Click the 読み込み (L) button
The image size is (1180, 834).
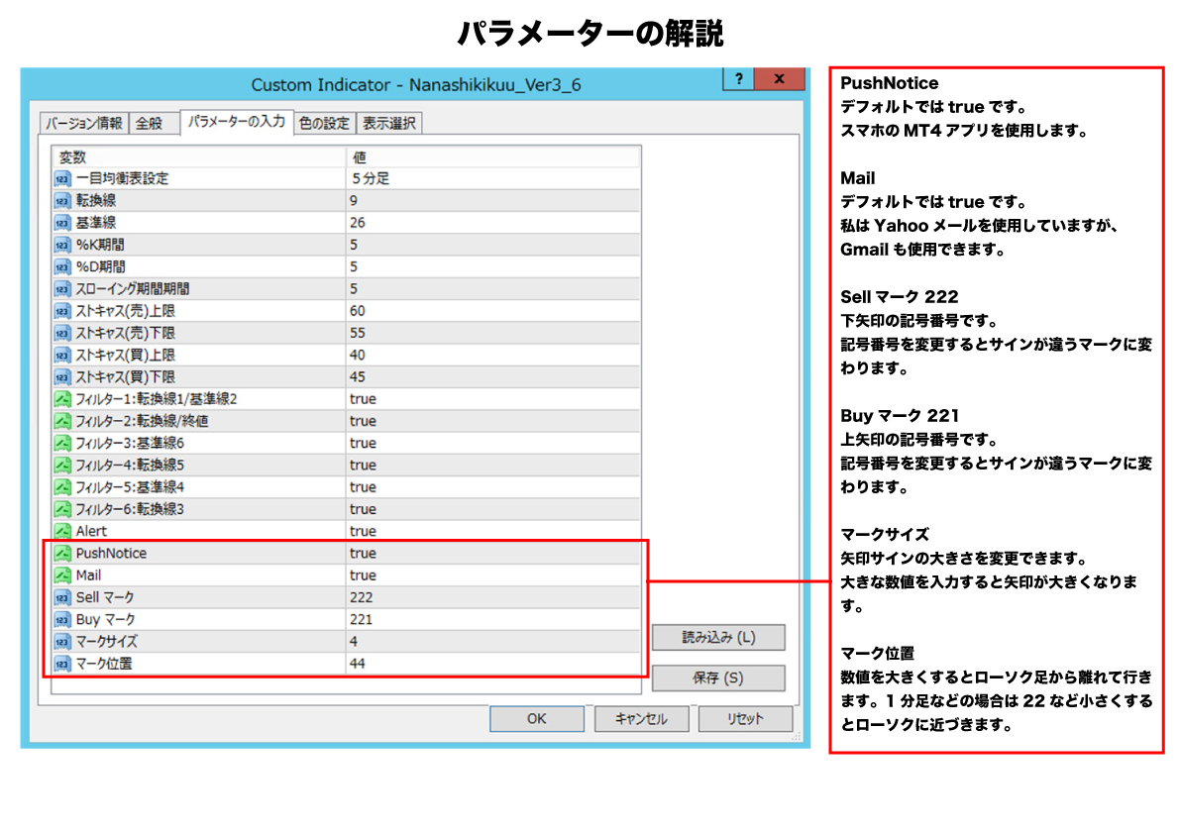pos(718,638)
